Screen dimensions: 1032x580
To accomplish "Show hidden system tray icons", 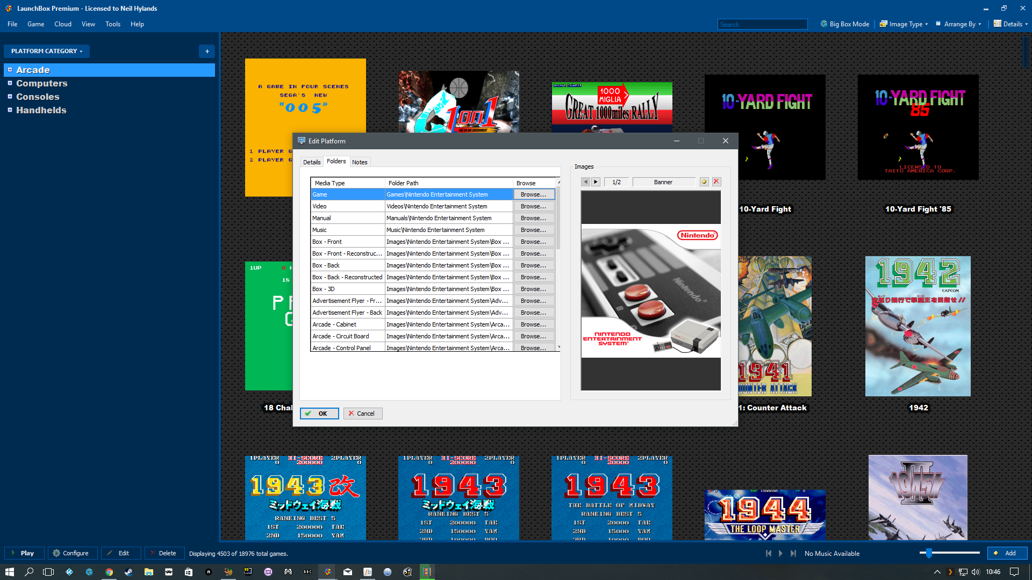I will tap(937, 572).
